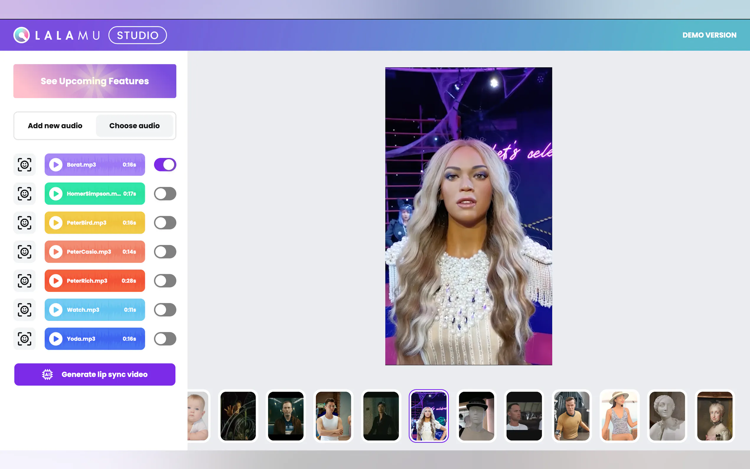750x469 pixels.
Task: Click face-detect icon beside Yoda.mp3
Action: 25,339
